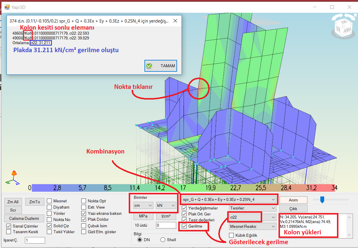Screen dimensions: 358x248
Task: Uncheck the Gerilme checkbox
Action: 184,226
